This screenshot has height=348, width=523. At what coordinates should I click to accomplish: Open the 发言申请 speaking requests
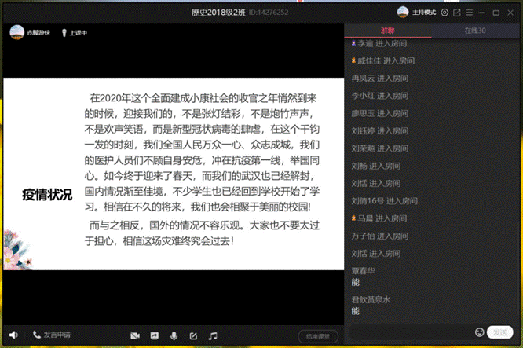pos(51,335)
